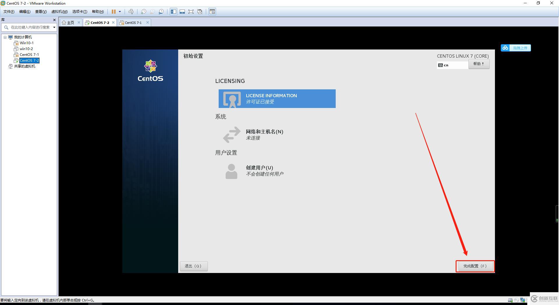The image size is (559, 305).
Task: Click the library search magnifier icon
Action: pyautogui.click(x=6, y=27)
